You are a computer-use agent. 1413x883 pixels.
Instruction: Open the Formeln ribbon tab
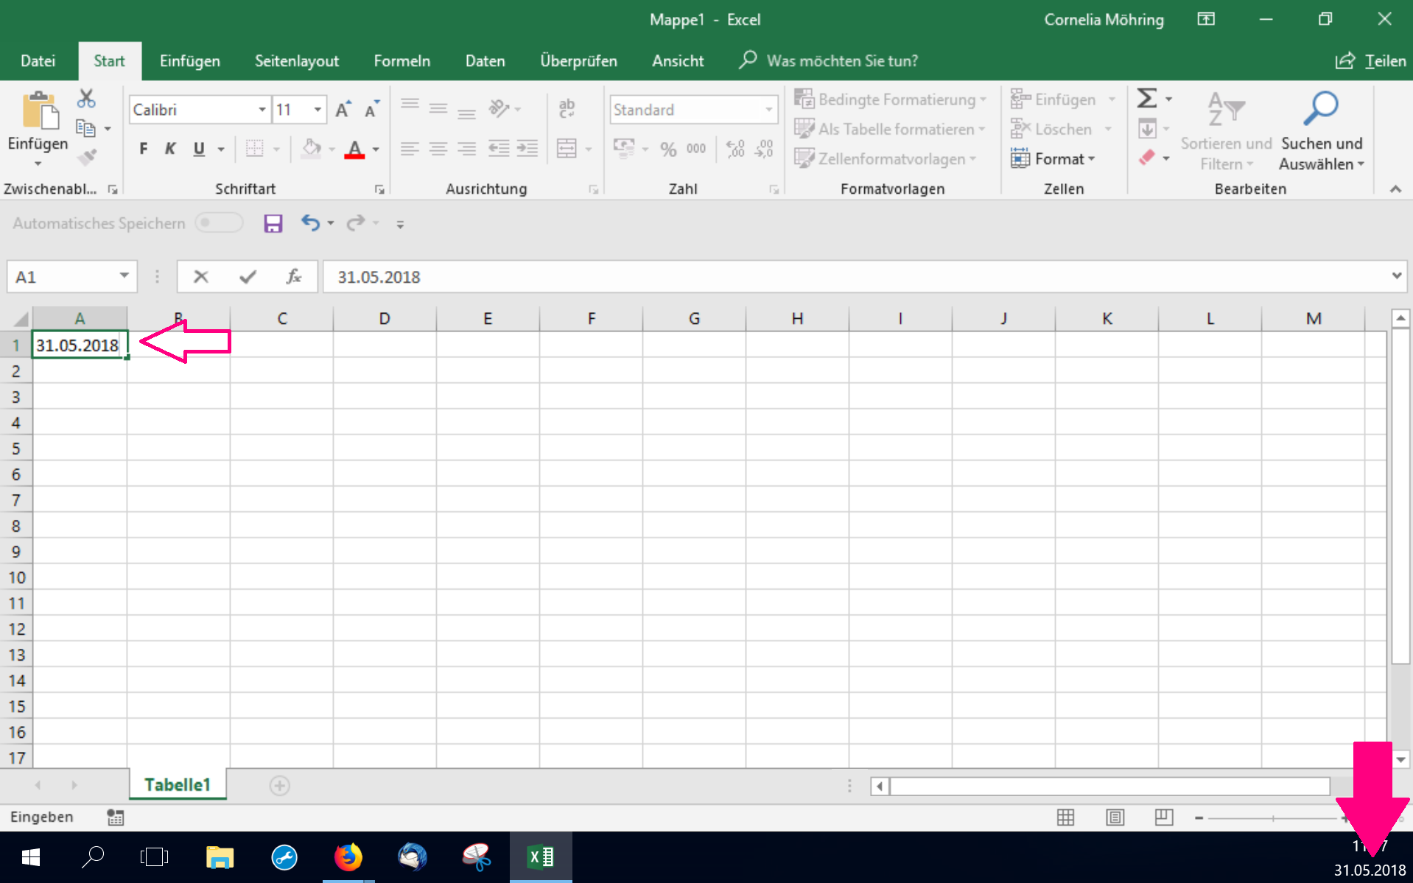[x=402, y=61]
